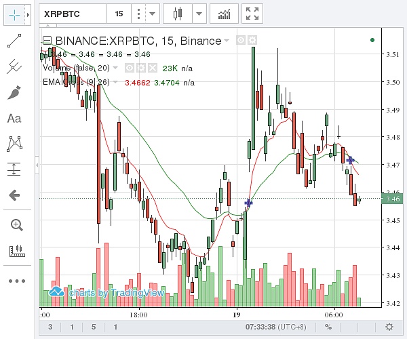
Task: Click the 23K volume value in legend
Action: 170,68
